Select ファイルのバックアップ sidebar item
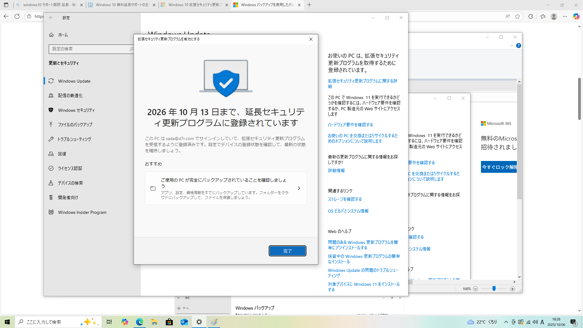The image size is (583, 328). (x=75, y=125)
